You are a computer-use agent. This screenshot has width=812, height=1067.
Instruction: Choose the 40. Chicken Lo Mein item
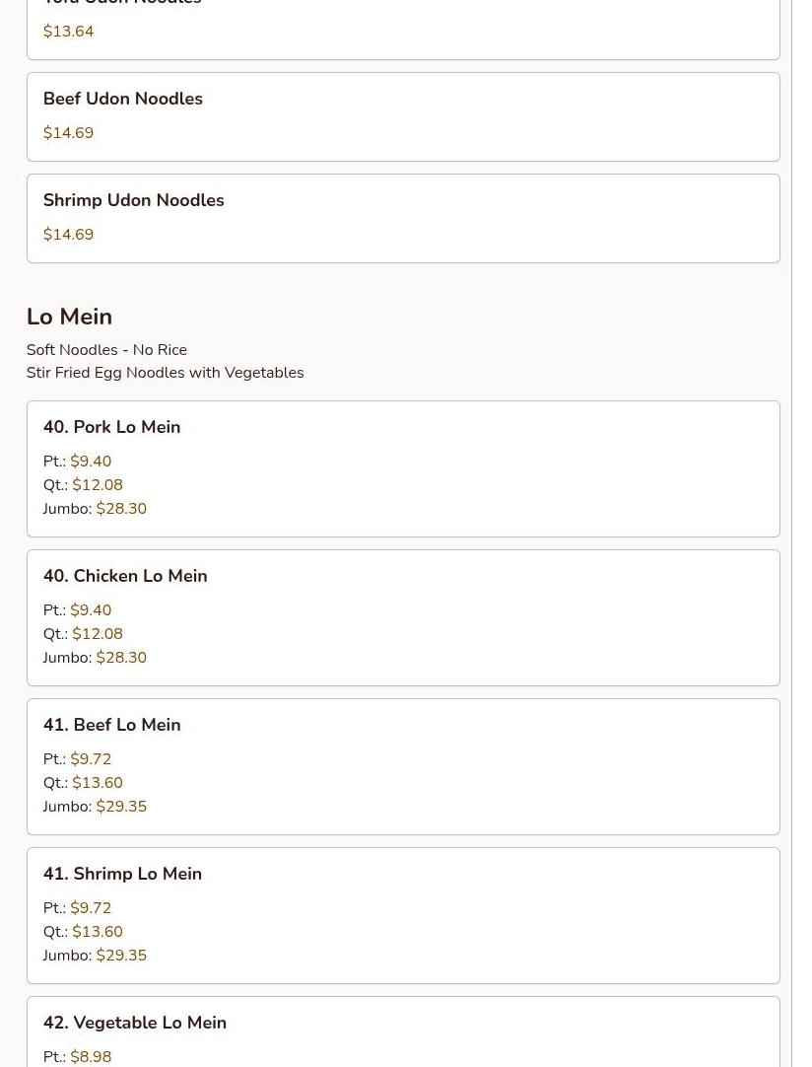coord(403,618)
